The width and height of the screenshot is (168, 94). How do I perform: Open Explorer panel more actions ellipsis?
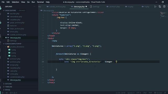(34, 7)
